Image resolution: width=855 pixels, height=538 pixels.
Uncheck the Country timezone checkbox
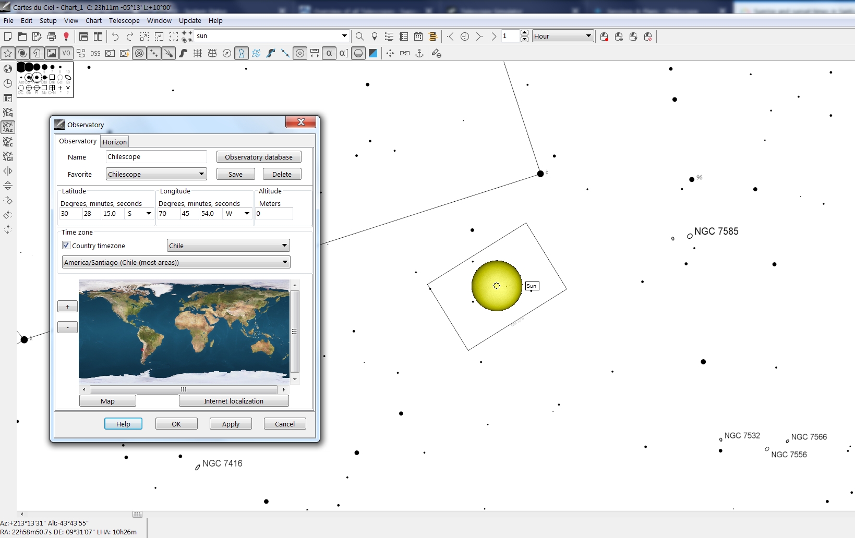66,246
